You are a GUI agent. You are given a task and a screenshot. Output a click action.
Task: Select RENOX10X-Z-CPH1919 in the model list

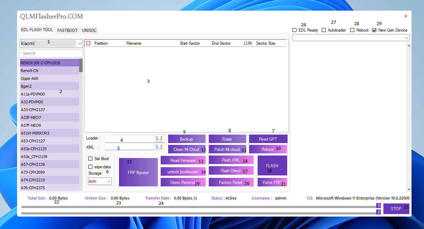point(50,63)
